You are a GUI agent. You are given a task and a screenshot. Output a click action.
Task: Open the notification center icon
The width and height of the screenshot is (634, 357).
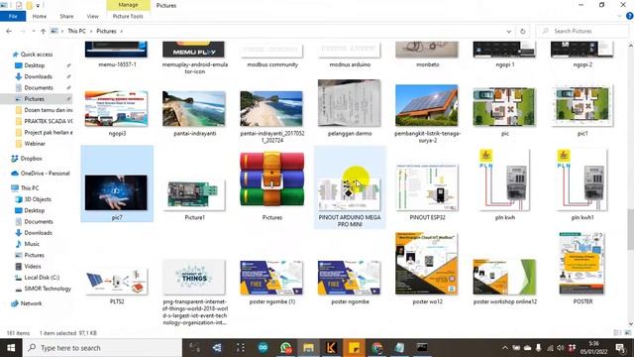[x=621, y=348]
